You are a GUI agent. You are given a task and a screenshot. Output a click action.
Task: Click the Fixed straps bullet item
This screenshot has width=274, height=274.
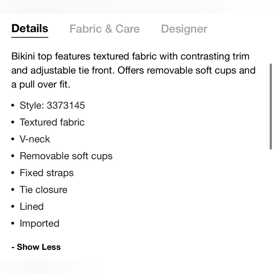tap(47, 173)
